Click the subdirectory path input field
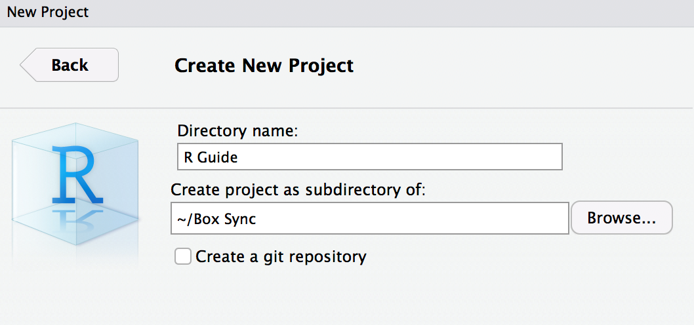Image resolution: width=694 pixels, height=325 pixels. pos(369,218)
